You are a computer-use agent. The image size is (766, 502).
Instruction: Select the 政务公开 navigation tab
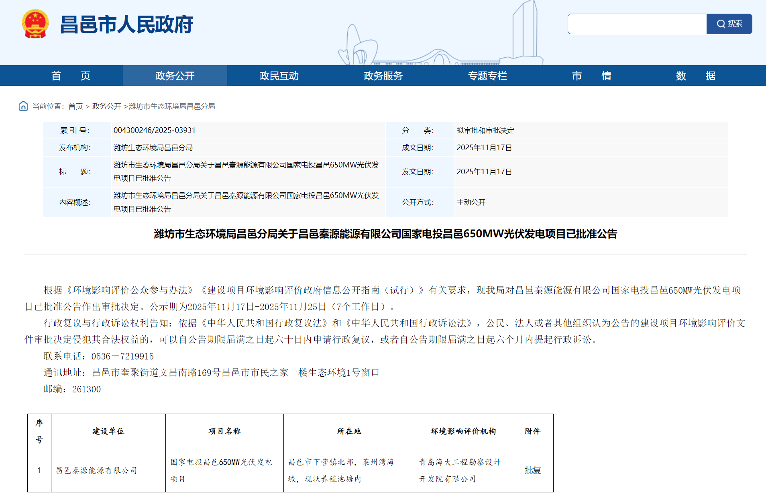click(175, 76)
